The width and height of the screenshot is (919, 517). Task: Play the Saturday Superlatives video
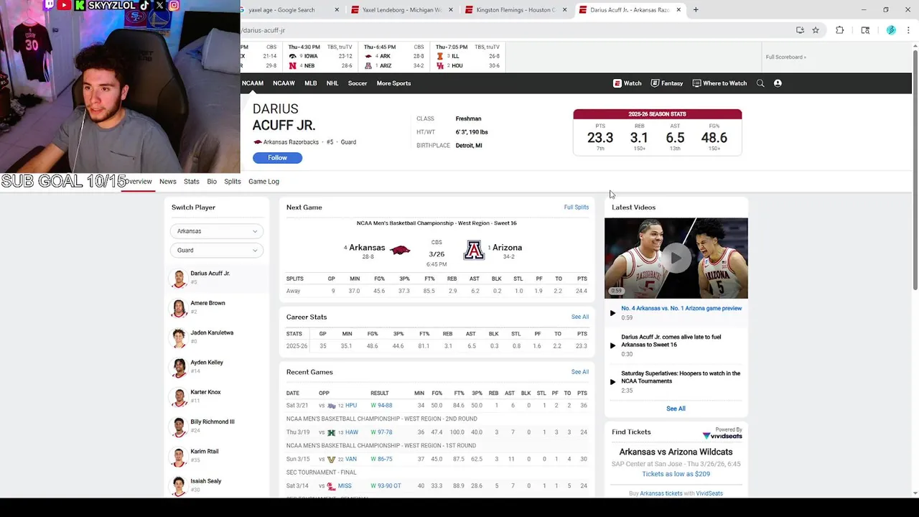point(612,382)
